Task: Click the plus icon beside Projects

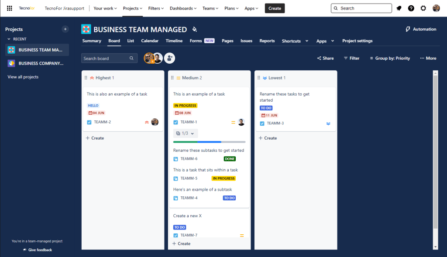Action: (65, 29)
